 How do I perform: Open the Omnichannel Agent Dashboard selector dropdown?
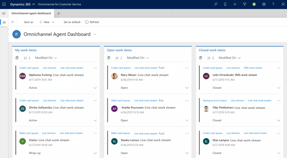point(95,34)
